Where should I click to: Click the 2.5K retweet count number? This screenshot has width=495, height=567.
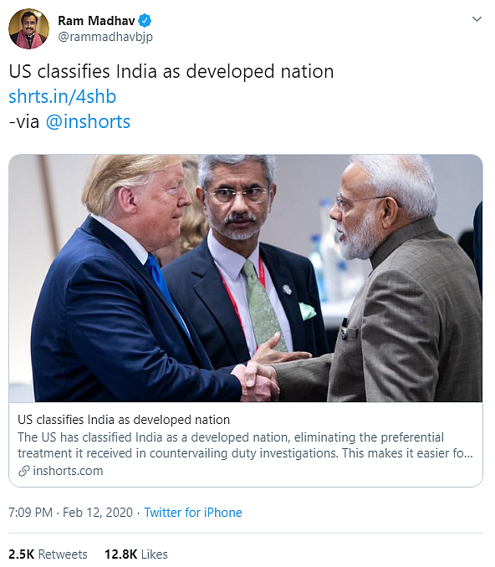point(22,554)
